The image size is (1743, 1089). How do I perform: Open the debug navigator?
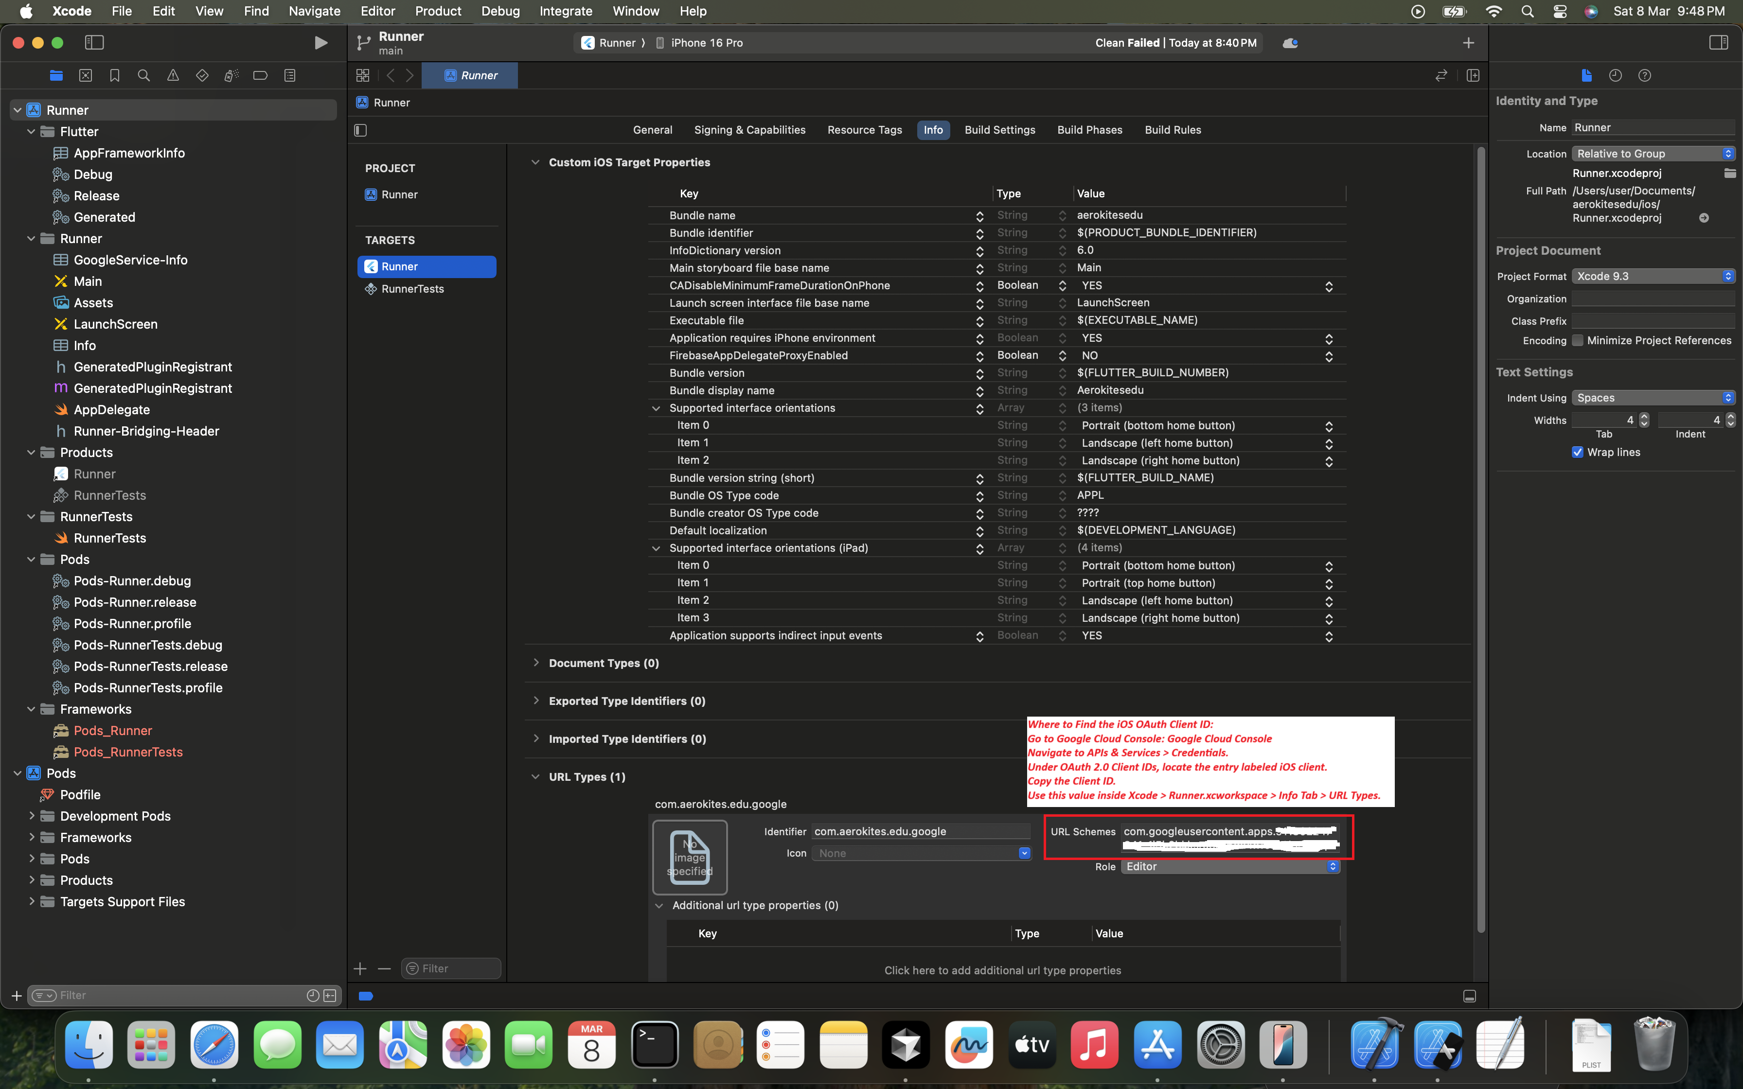(x=231, y=76)
